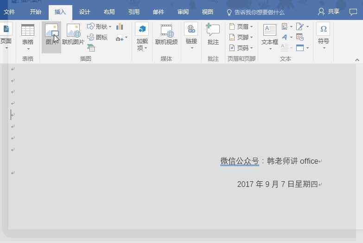The image size is (363, 243).
Task: Open the 页脚 footer dropdown
Action: [x=241, y=37]
